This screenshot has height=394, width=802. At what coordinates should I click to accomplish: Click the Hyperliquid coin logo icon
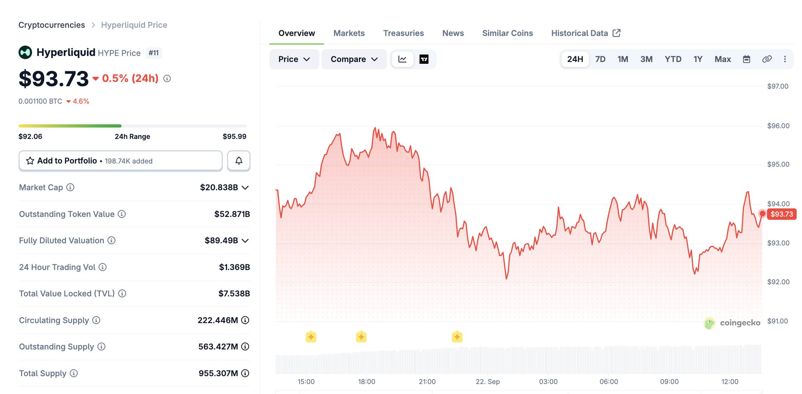coord(25,53)
